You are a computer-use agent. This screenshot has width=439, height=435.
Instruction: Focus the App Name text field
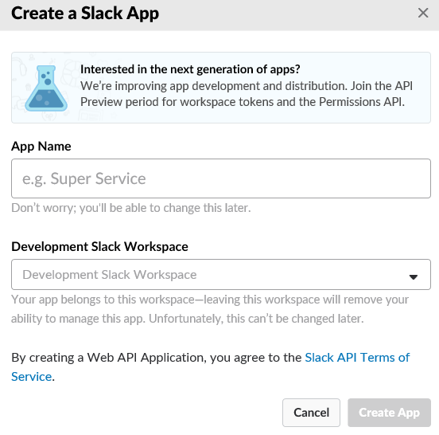pos(221,178)
